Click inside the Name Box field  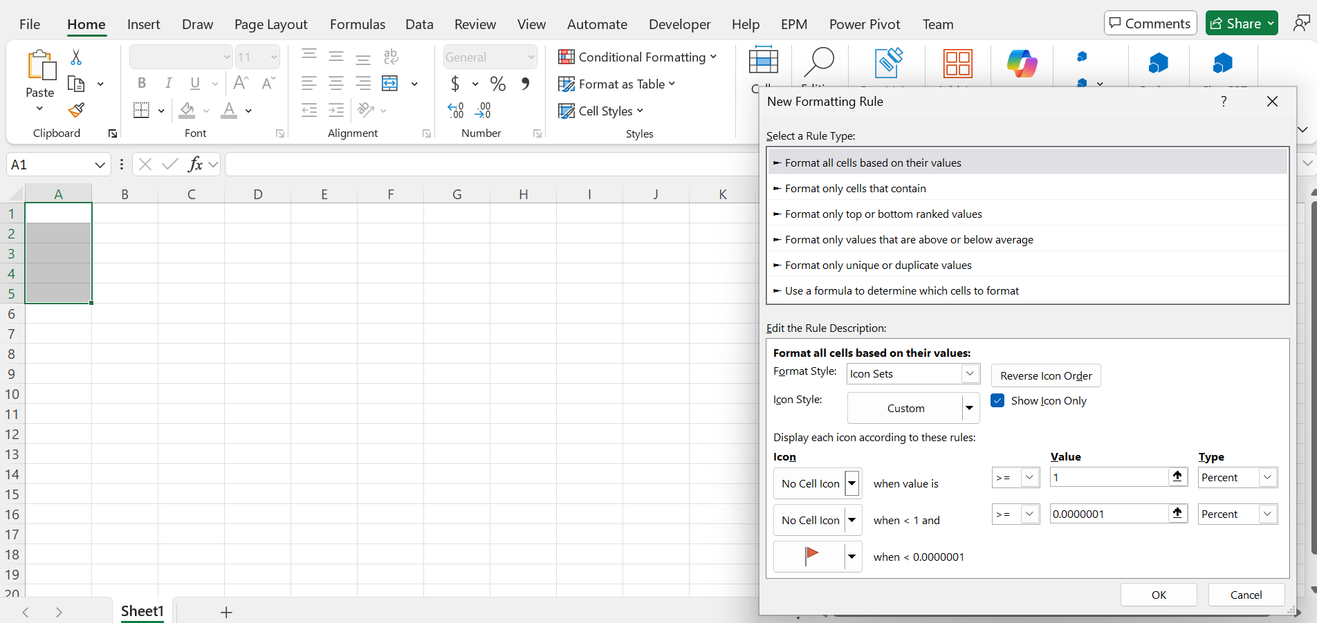(x=48, y=164)
